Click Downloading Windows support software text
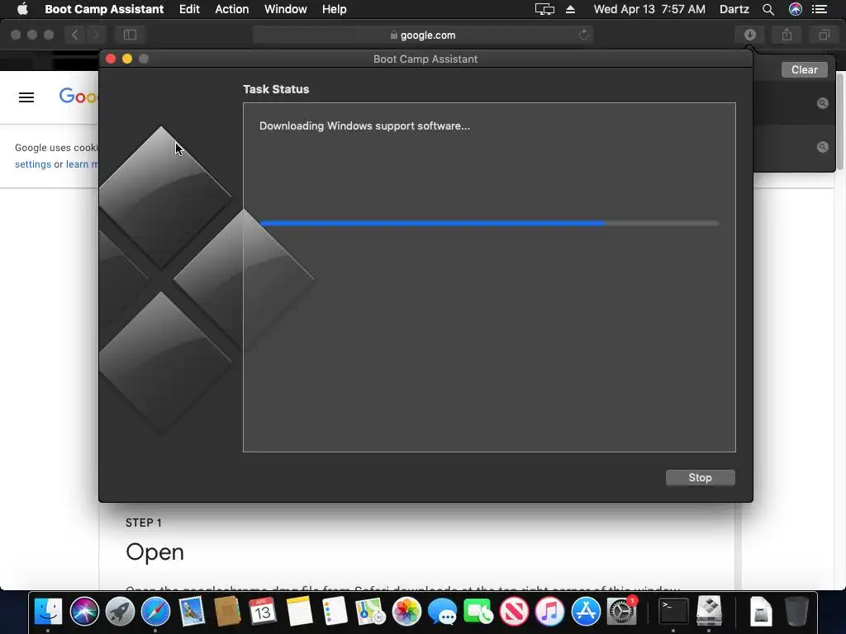The width and height of the screenshot is (846, 634). pyautogui.click(x=364, y=125)
